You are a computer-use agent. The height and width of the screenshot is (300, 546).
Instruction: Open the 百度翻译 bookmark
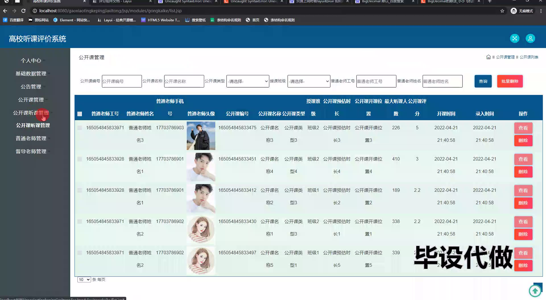point(13,20)
